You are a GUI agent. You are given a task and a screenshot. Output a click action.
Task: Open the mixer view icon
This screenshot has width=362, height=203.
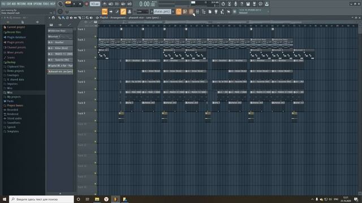197,11
